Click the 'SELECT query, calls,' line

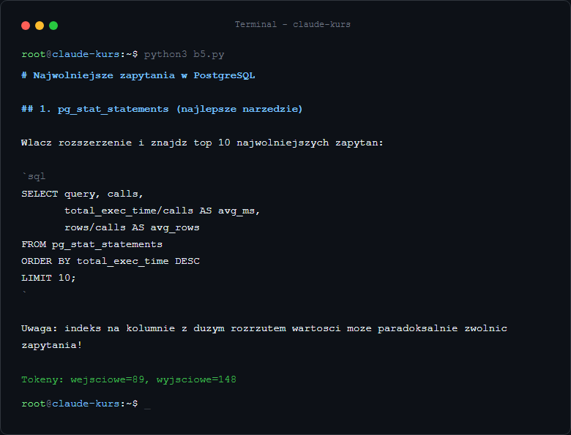82,194
